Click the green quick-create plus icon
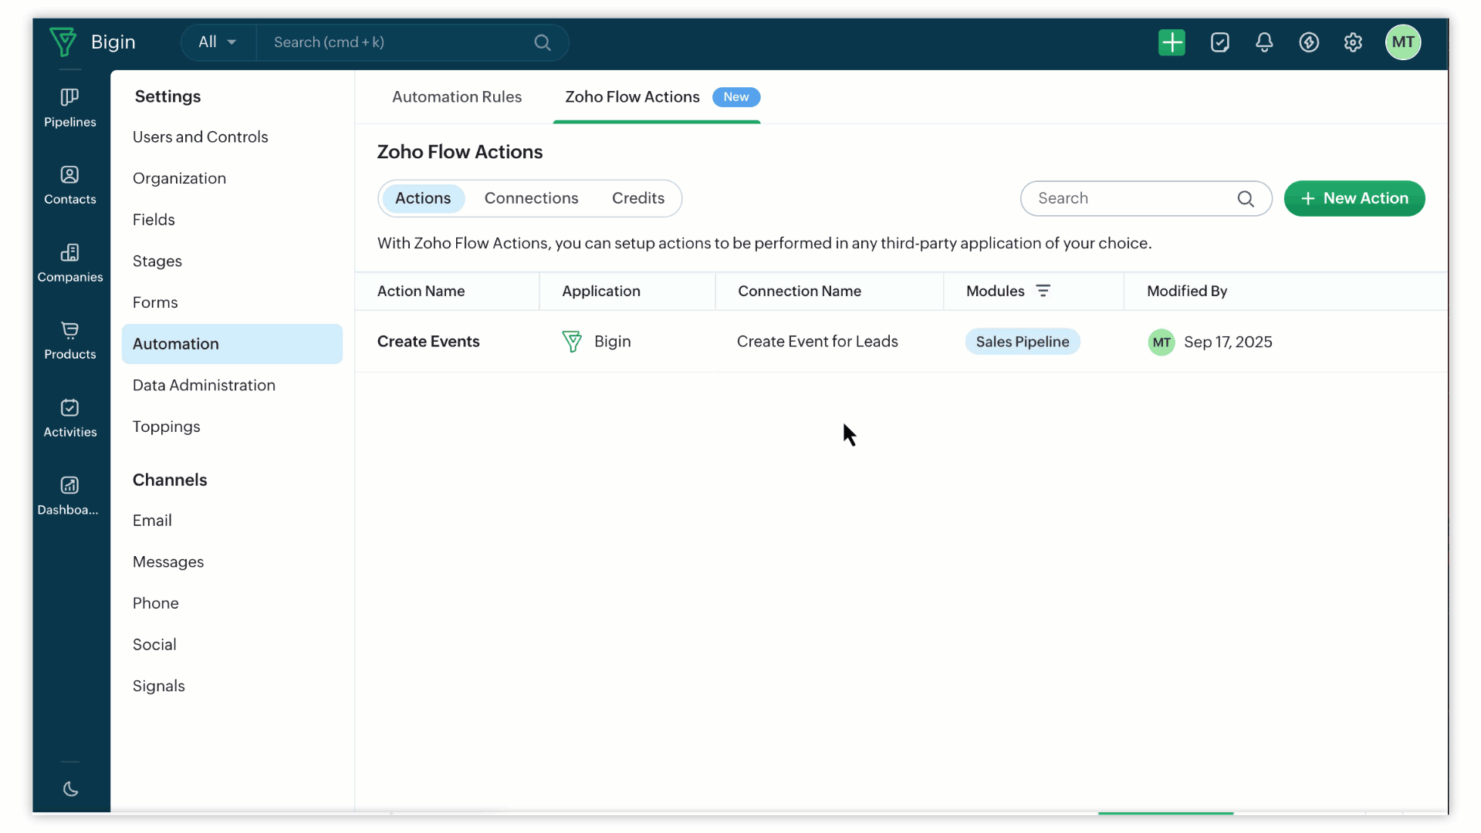 click(1172, 42)
